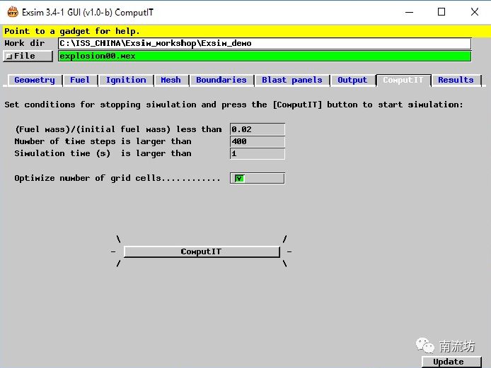Click the Update button
Image resolution: width=491 pixels, height=368 pixels.
(x=451, y=362)
